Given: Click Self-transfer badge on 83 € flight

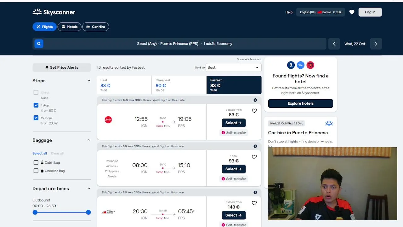Looking at the screenshot, I should coord(234,133).
